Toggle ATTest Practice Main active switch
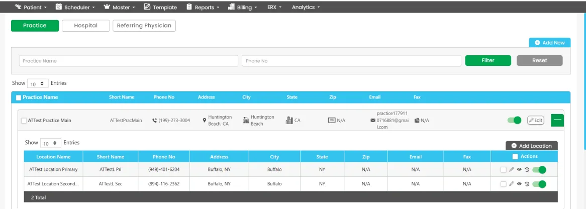The height and width of the screenshot is (209, 586). [x=514, y=120]
